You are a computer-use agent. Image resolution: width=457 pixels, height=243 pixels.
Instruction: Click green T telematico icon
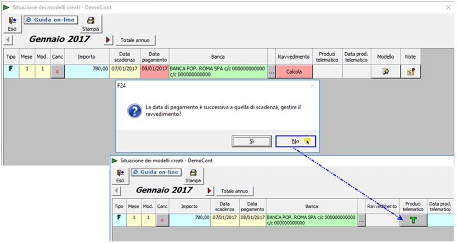click(413, 221)
